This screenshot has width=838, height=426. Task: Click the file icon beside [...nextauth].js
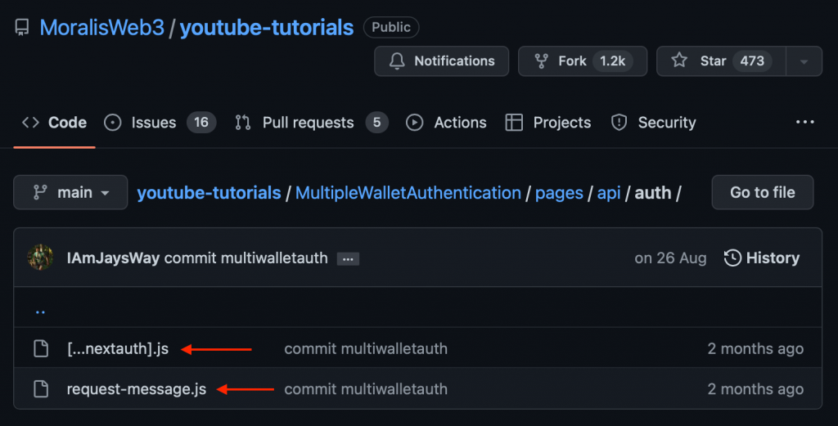41,348
